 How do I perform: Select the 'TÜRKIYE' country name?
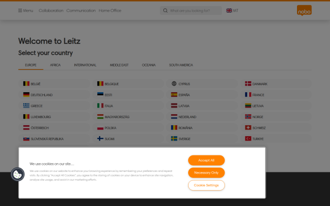pyautogui.click(x=258, y=139)
